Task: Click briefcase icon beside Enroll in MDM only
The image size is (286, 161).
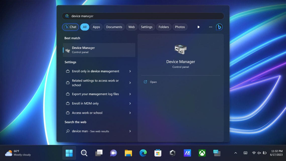Action: (68, 103)
